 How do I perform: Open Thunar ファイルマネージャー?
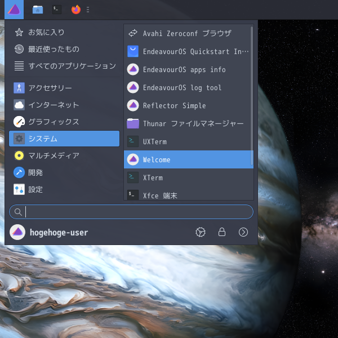tap(187, 123)
